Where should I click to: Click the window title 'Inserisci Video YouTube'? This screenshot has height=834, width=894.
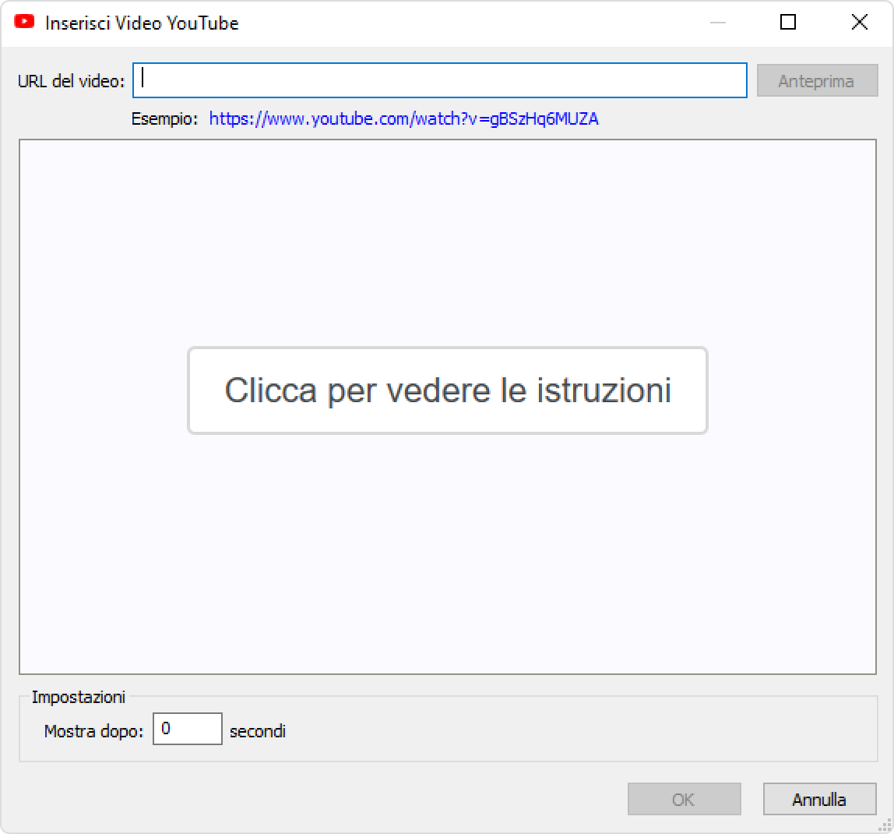(x=142, y=23)
